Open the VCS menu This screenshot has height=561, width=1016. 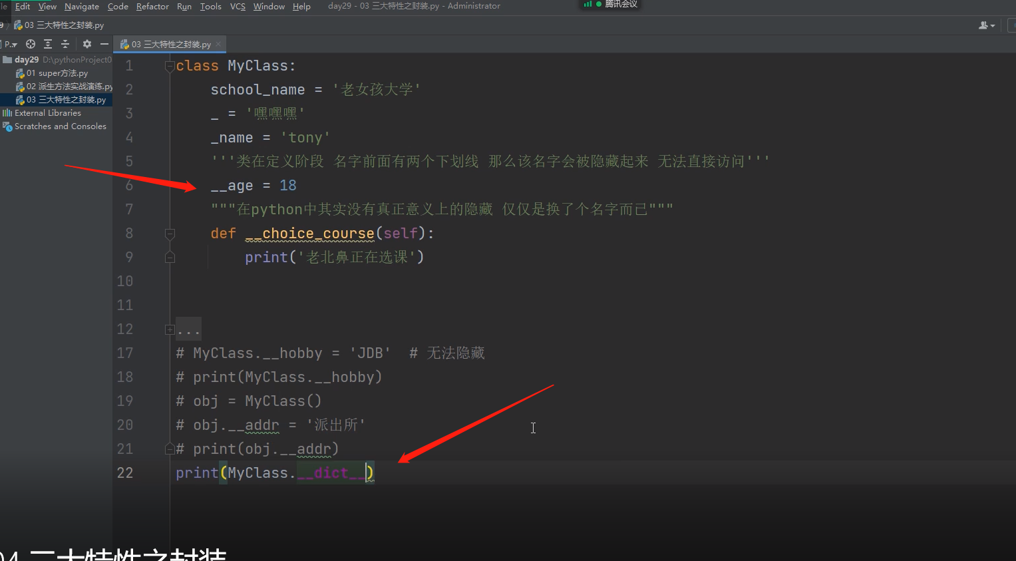point(238,6)
